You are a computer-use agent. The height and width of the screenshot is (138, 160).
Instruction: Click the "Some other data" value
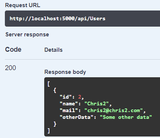pos(126,117)
